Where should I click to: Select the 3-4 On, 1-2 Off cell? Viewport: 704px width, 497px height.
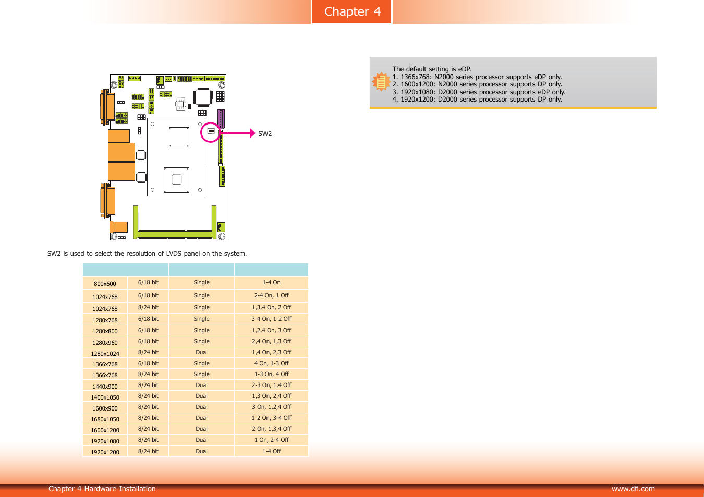(271, 319)
